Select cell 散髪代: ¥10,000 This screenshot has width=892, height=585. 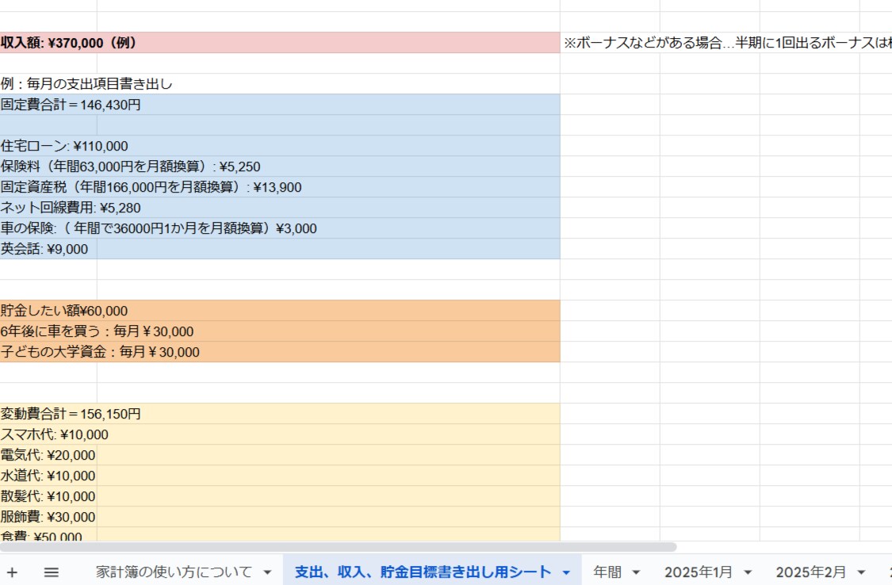(x=48, y=495)
